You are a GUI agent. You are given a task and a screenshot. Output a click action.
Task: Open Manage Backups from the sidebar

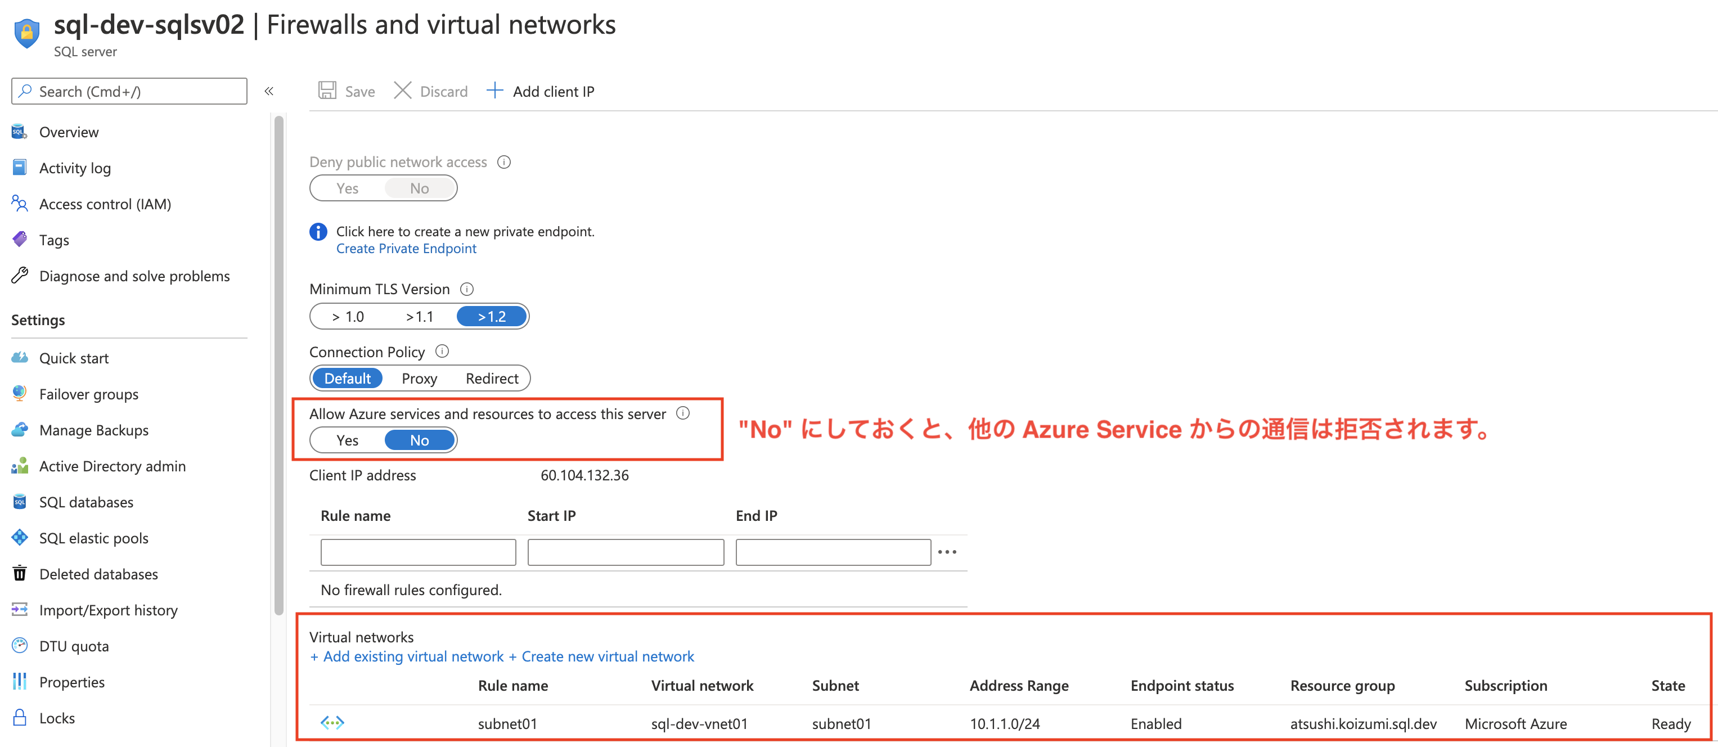coord(93,430)
